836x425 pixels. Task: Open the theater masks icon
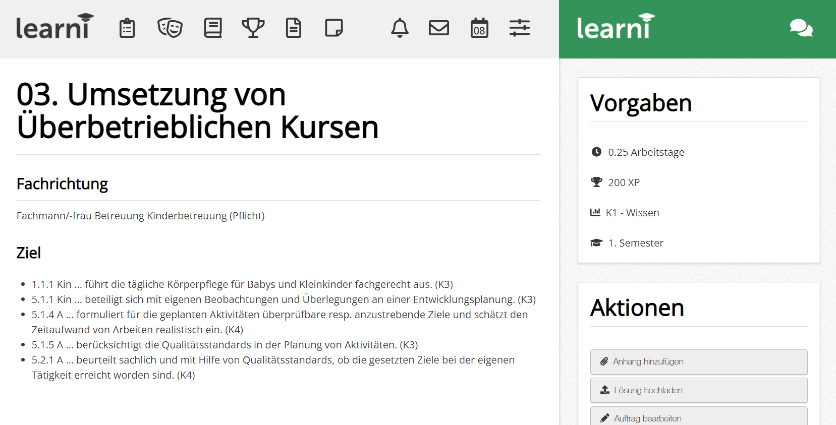coord(170,28)
